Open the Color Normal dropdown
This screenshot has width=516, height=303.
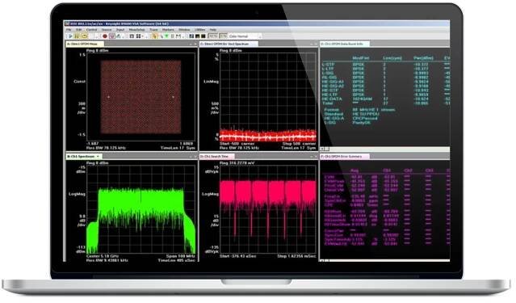[x=245, y=36]
